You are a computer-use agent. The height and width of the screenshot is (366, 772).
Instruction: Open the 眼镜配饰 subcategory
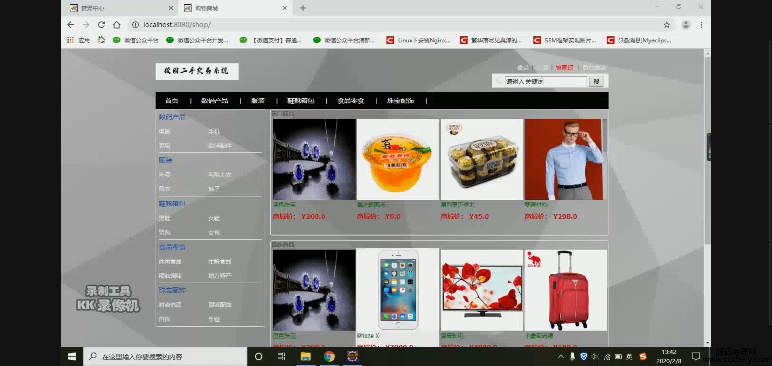(x=220, y=305)
